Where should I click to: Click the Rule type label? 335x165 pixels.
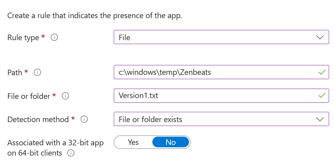23,38
